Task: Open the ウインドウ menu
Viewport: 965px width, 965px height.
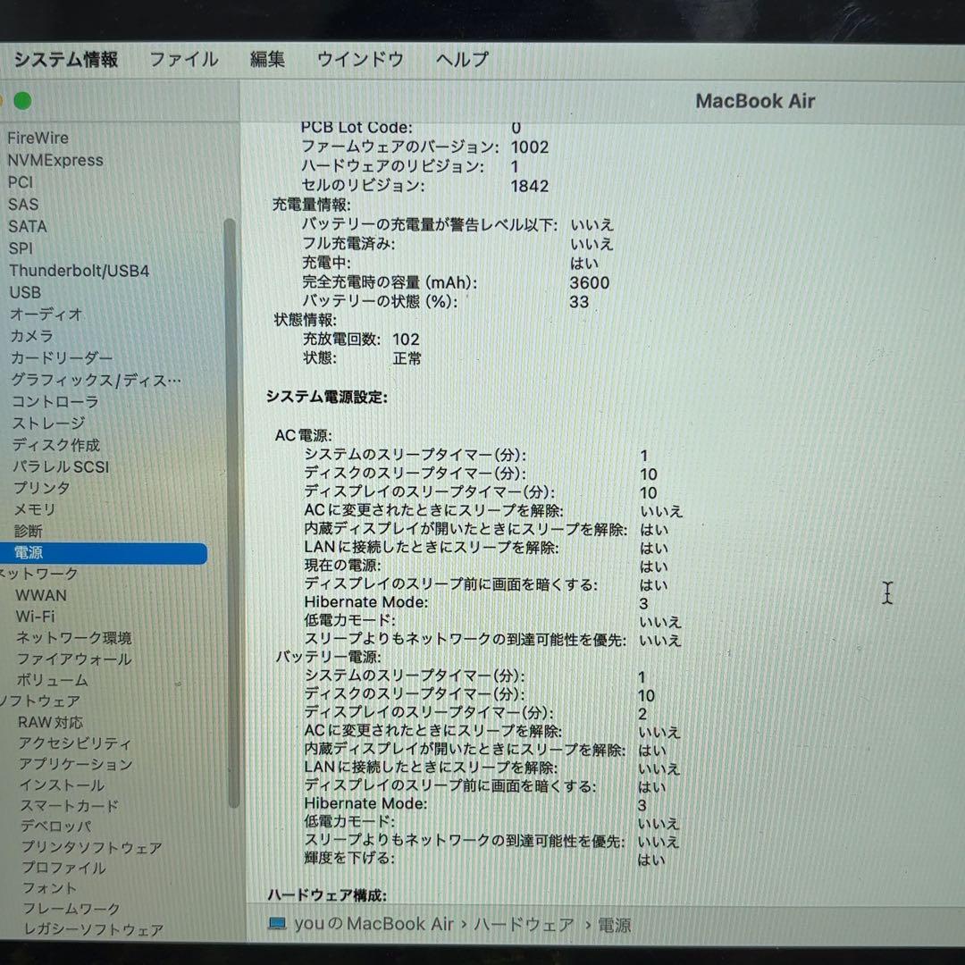Action: (x=359, y=59)
